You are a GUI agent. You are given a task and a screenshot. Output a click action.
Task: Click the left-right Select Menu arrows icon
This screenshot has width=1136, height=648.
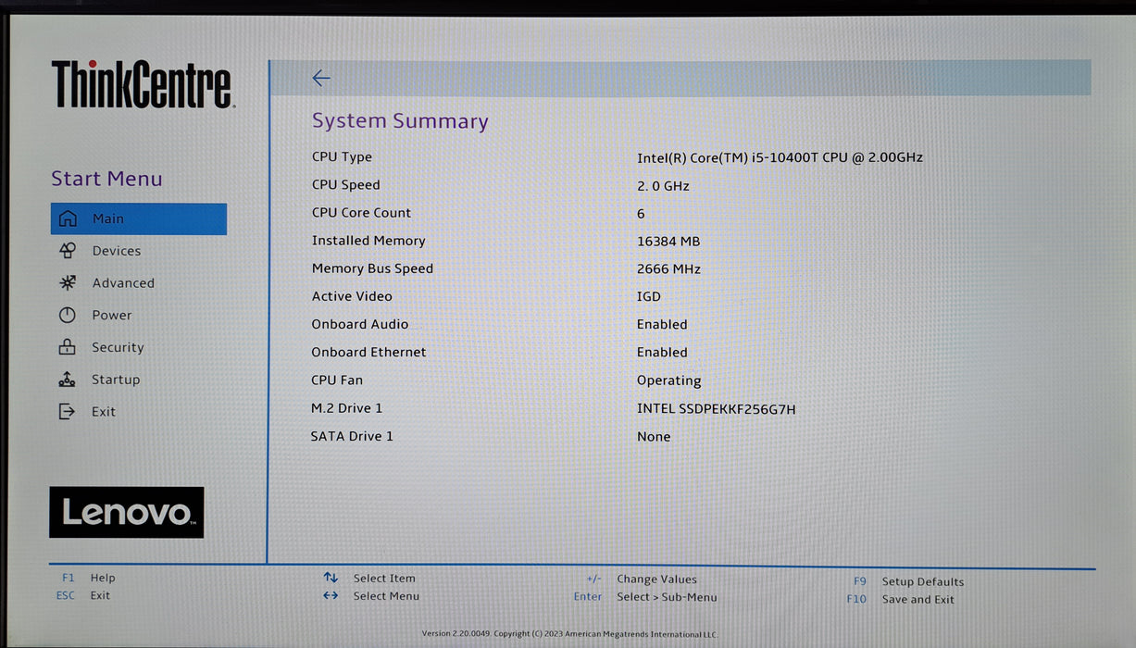(331, 595)
